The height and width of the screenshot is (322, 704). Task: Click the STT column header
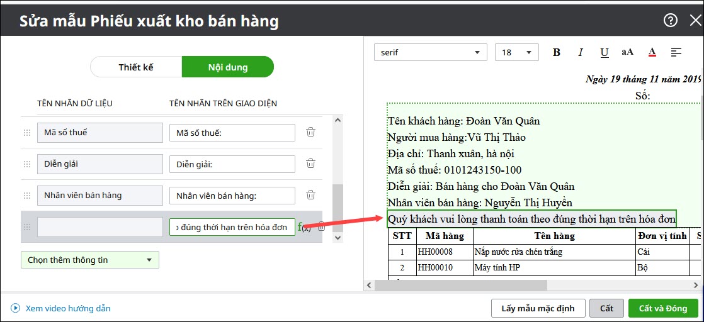click(x=402, y=236)
